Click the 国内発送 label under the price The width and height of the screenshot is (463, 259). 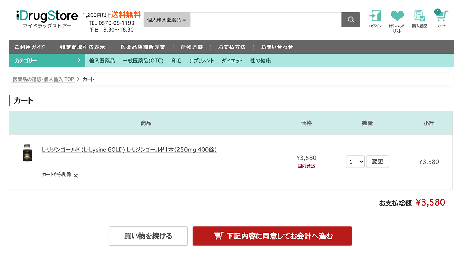click(x=306, y=166)
